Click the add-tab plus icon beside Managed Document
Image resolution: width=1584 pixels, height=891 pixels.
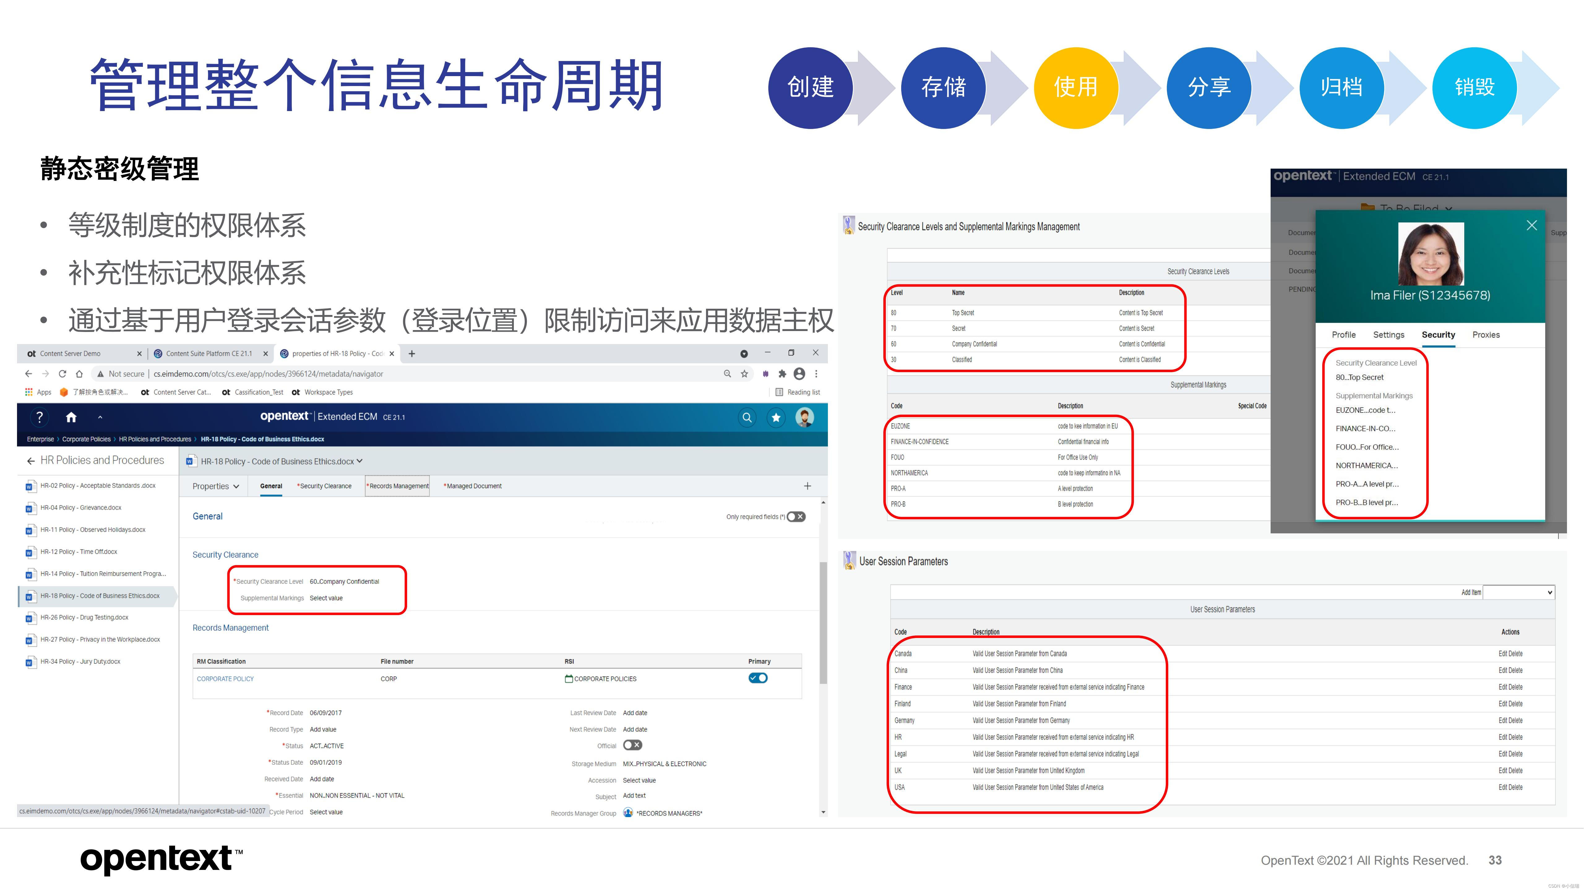pyautogui.click(x=807, y=486)
